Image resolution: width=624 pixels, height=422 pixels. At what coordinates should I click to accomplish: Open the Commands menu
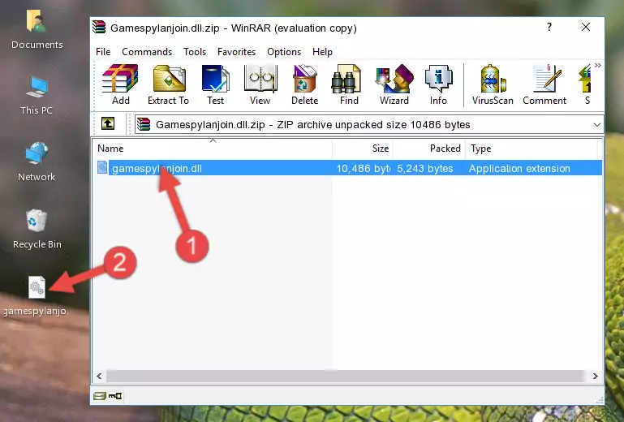pos(147,52)
